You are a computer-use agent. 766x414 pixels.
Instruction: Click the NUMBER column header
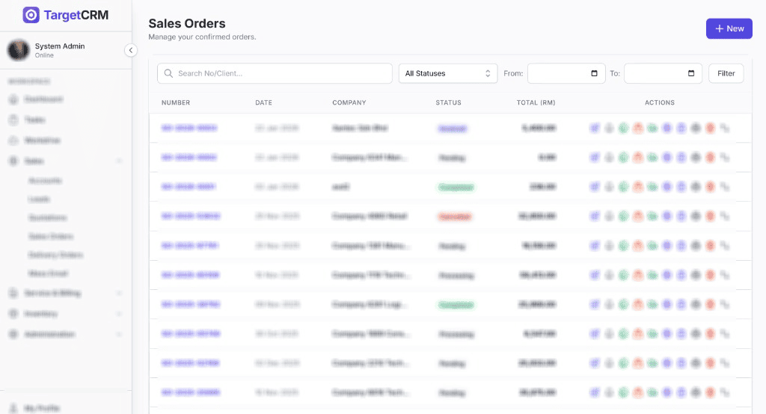176,102
